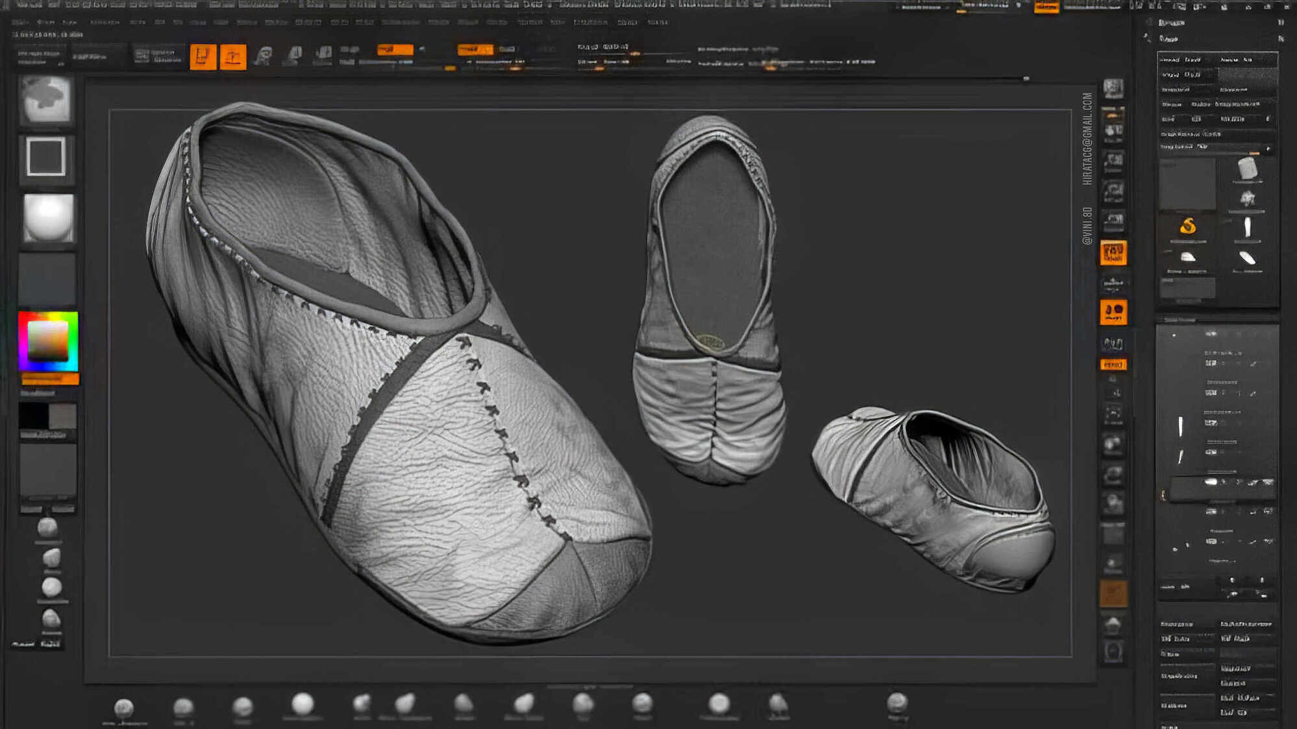Toggle the orange two-dot Local button on right shelf
Viewport: 1297px width, 729px height.
[1113, 312]
